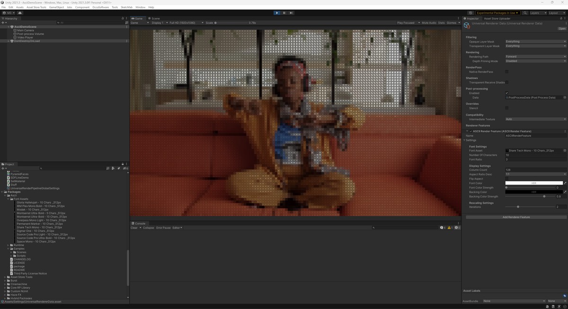Viewport: 568px width, 309px height.
Task: Toggle the Stencil override checkbox
Action: coord(506,108)
